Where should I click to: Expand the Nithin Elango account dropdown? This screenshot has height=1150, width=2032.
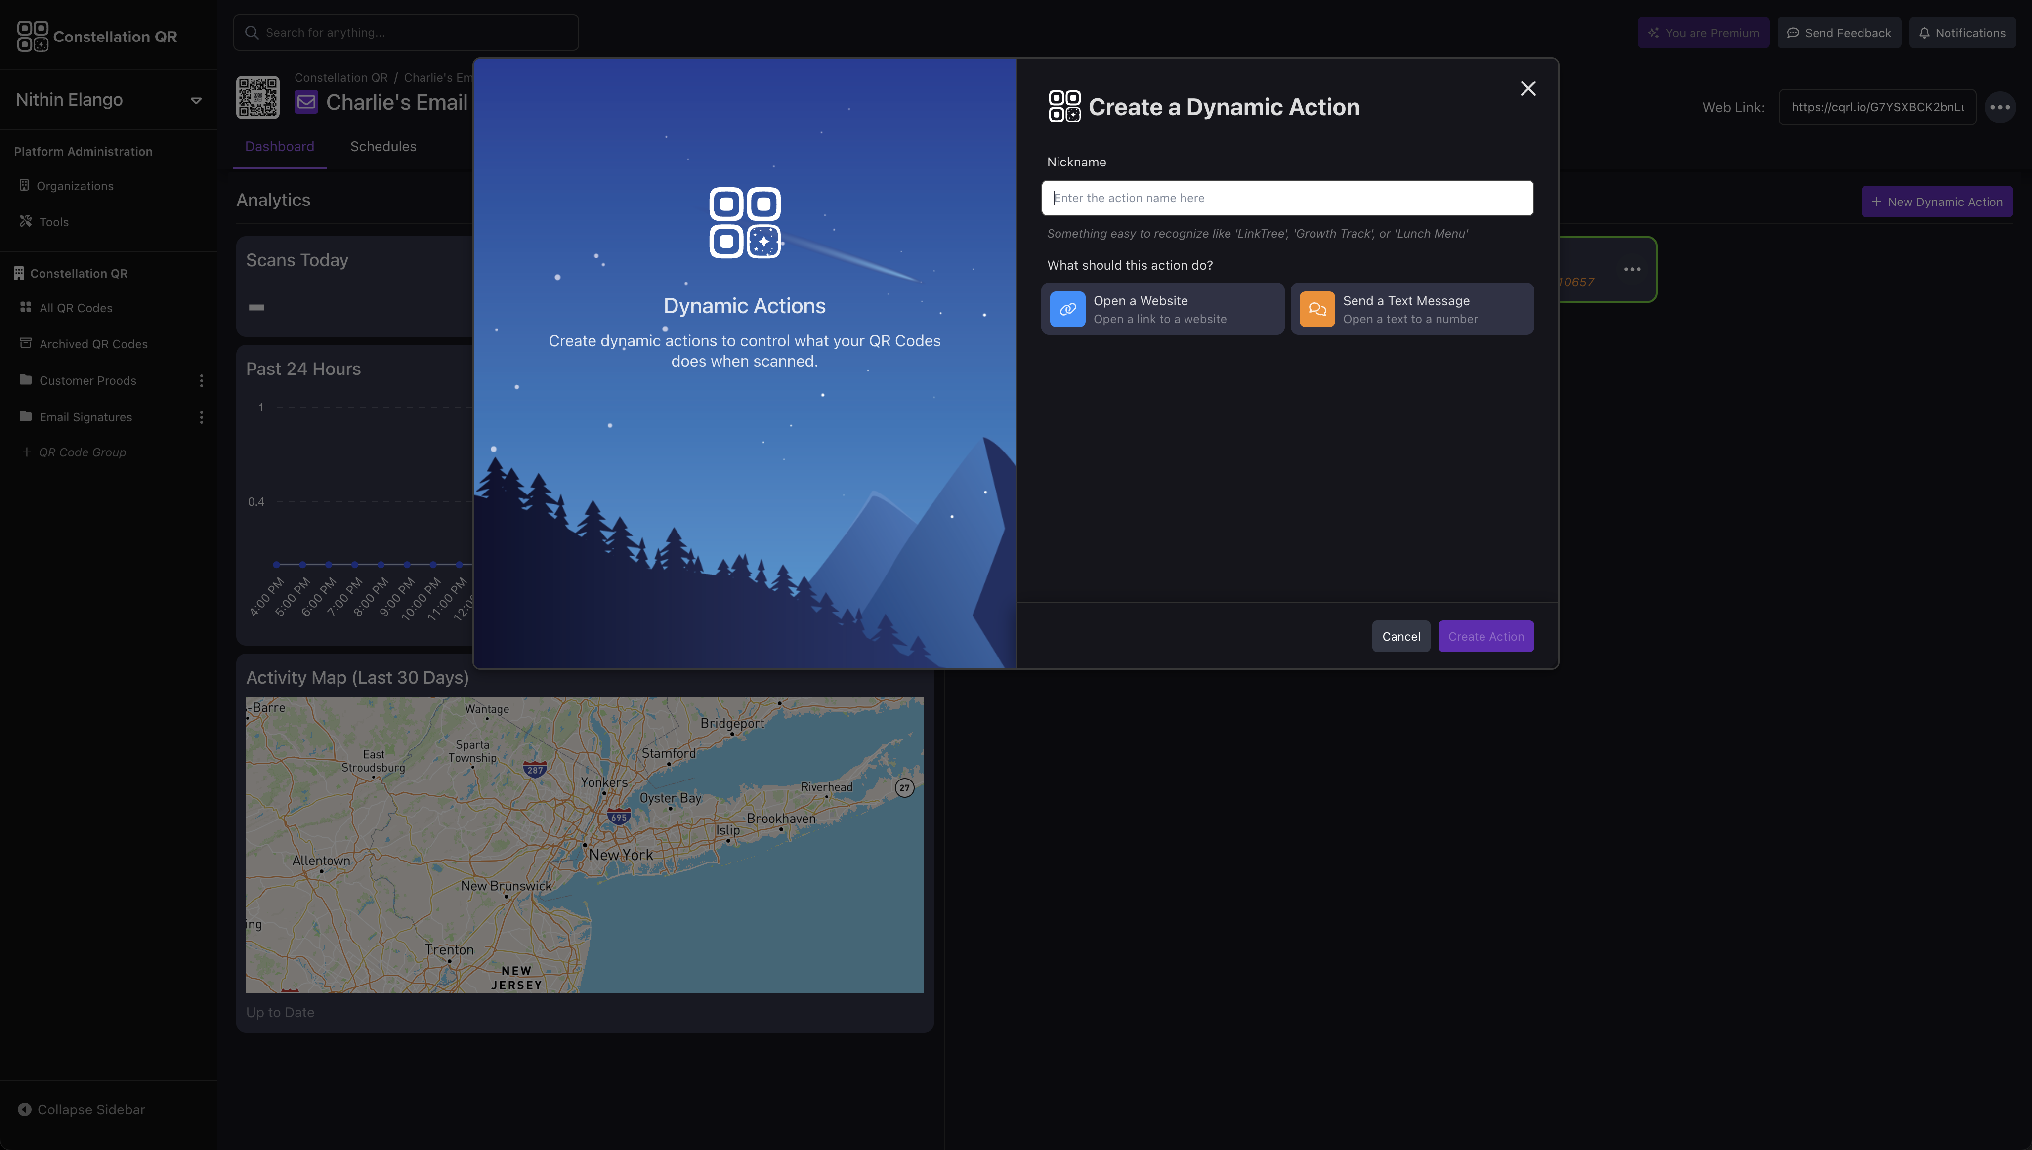pos(196,100)
